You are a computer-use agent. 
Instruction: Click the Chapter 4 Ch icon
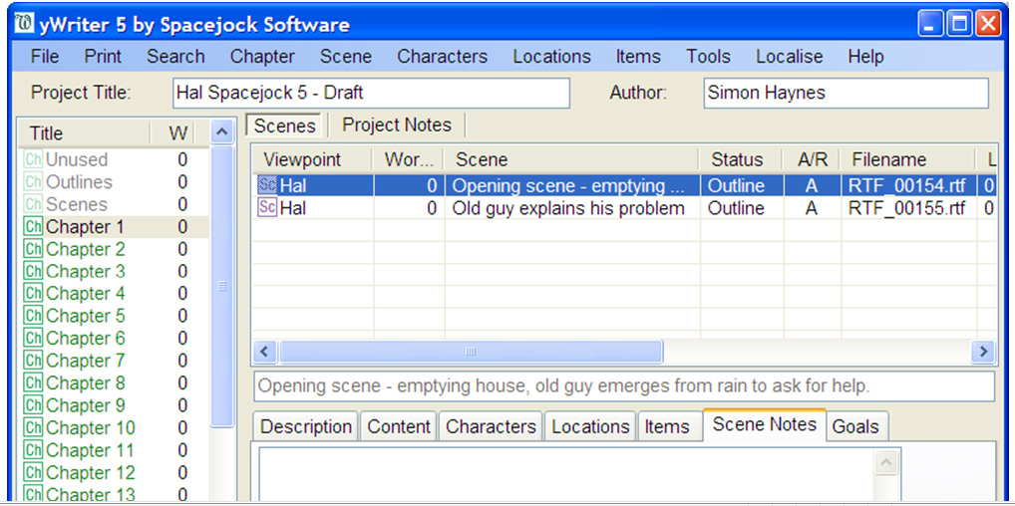pyautogui.click(x=33, y=294)
